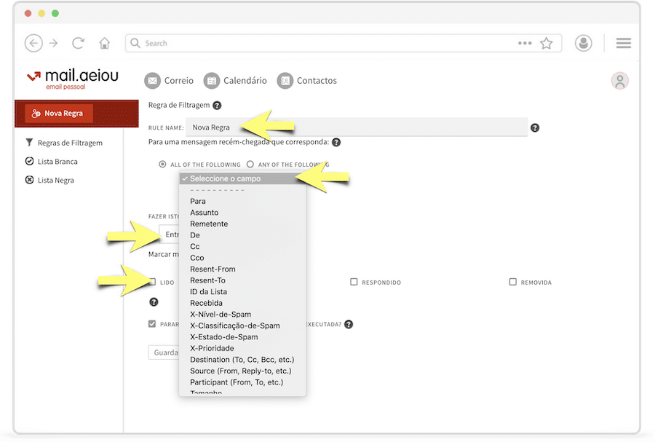Click the browser home icon
The height and width of the screenshot is (442, 655).
tap(105, 43)
